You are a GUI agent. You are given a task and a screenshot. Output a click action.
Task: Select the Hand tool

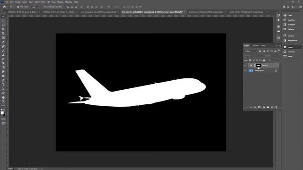[3, 97]
